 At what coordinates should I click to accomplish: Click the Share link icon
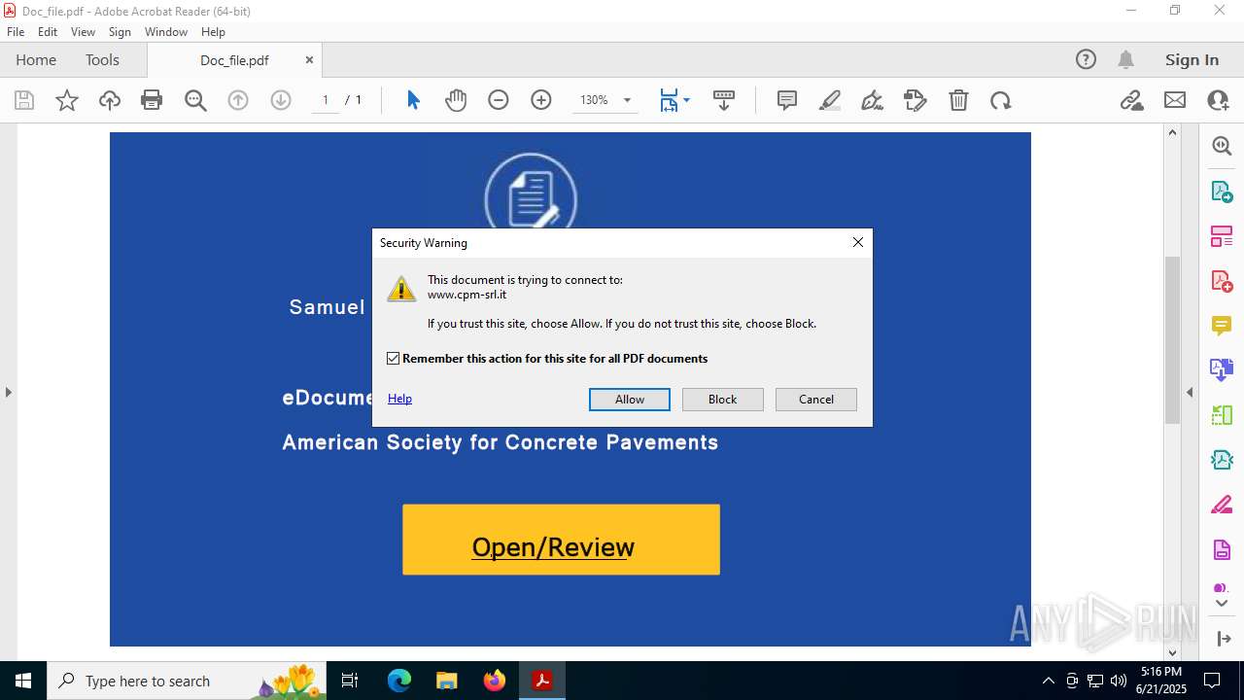pyautogui.click(x=1132, y=100)
